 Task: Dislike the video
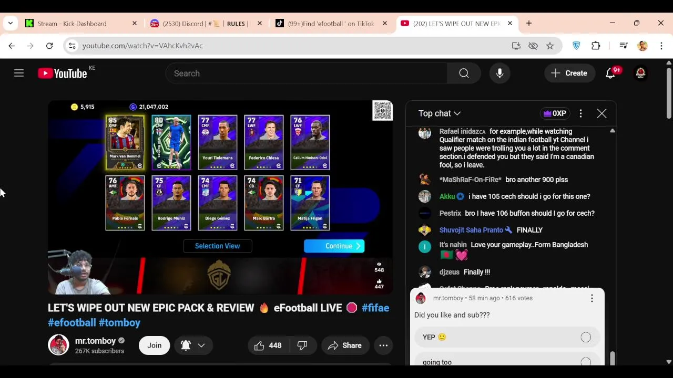coord(302,345)
